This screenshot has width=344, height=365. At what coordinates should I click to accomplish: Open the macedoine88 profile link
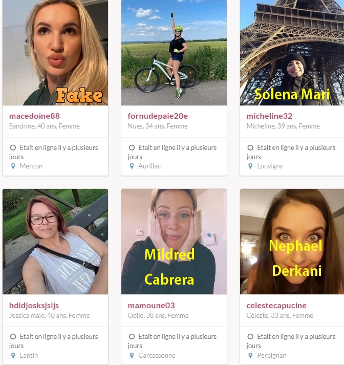click(x=34, y=116)
